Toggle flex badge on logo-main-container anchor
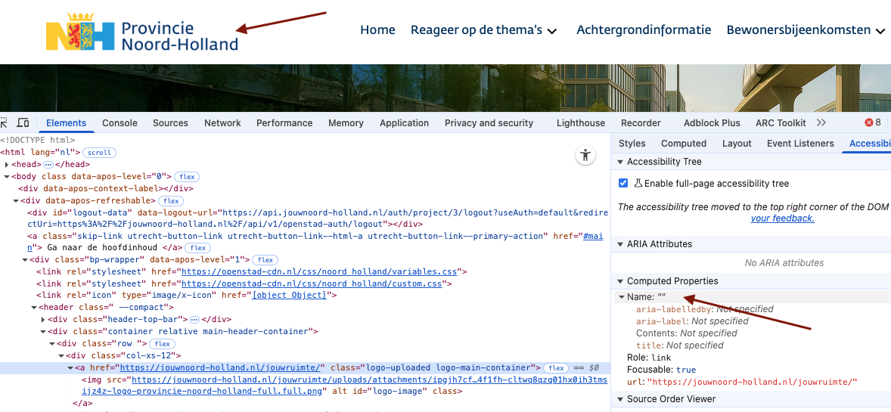 (557, 368)
